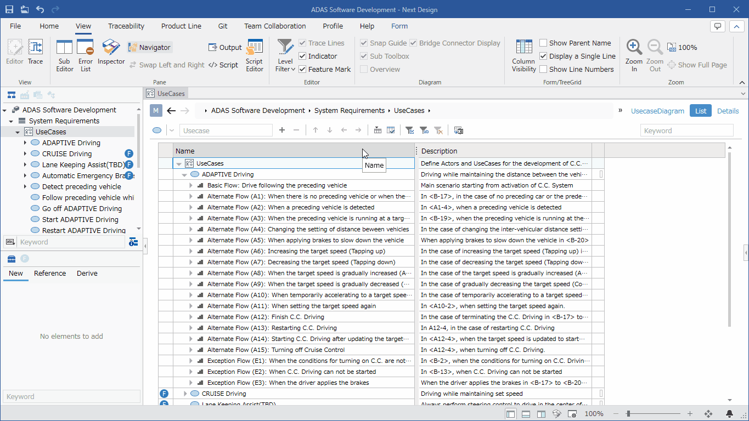Enable Show Line Numbers checkbox
This screenshot has height=421, width=749.
(x=543, y=69)
